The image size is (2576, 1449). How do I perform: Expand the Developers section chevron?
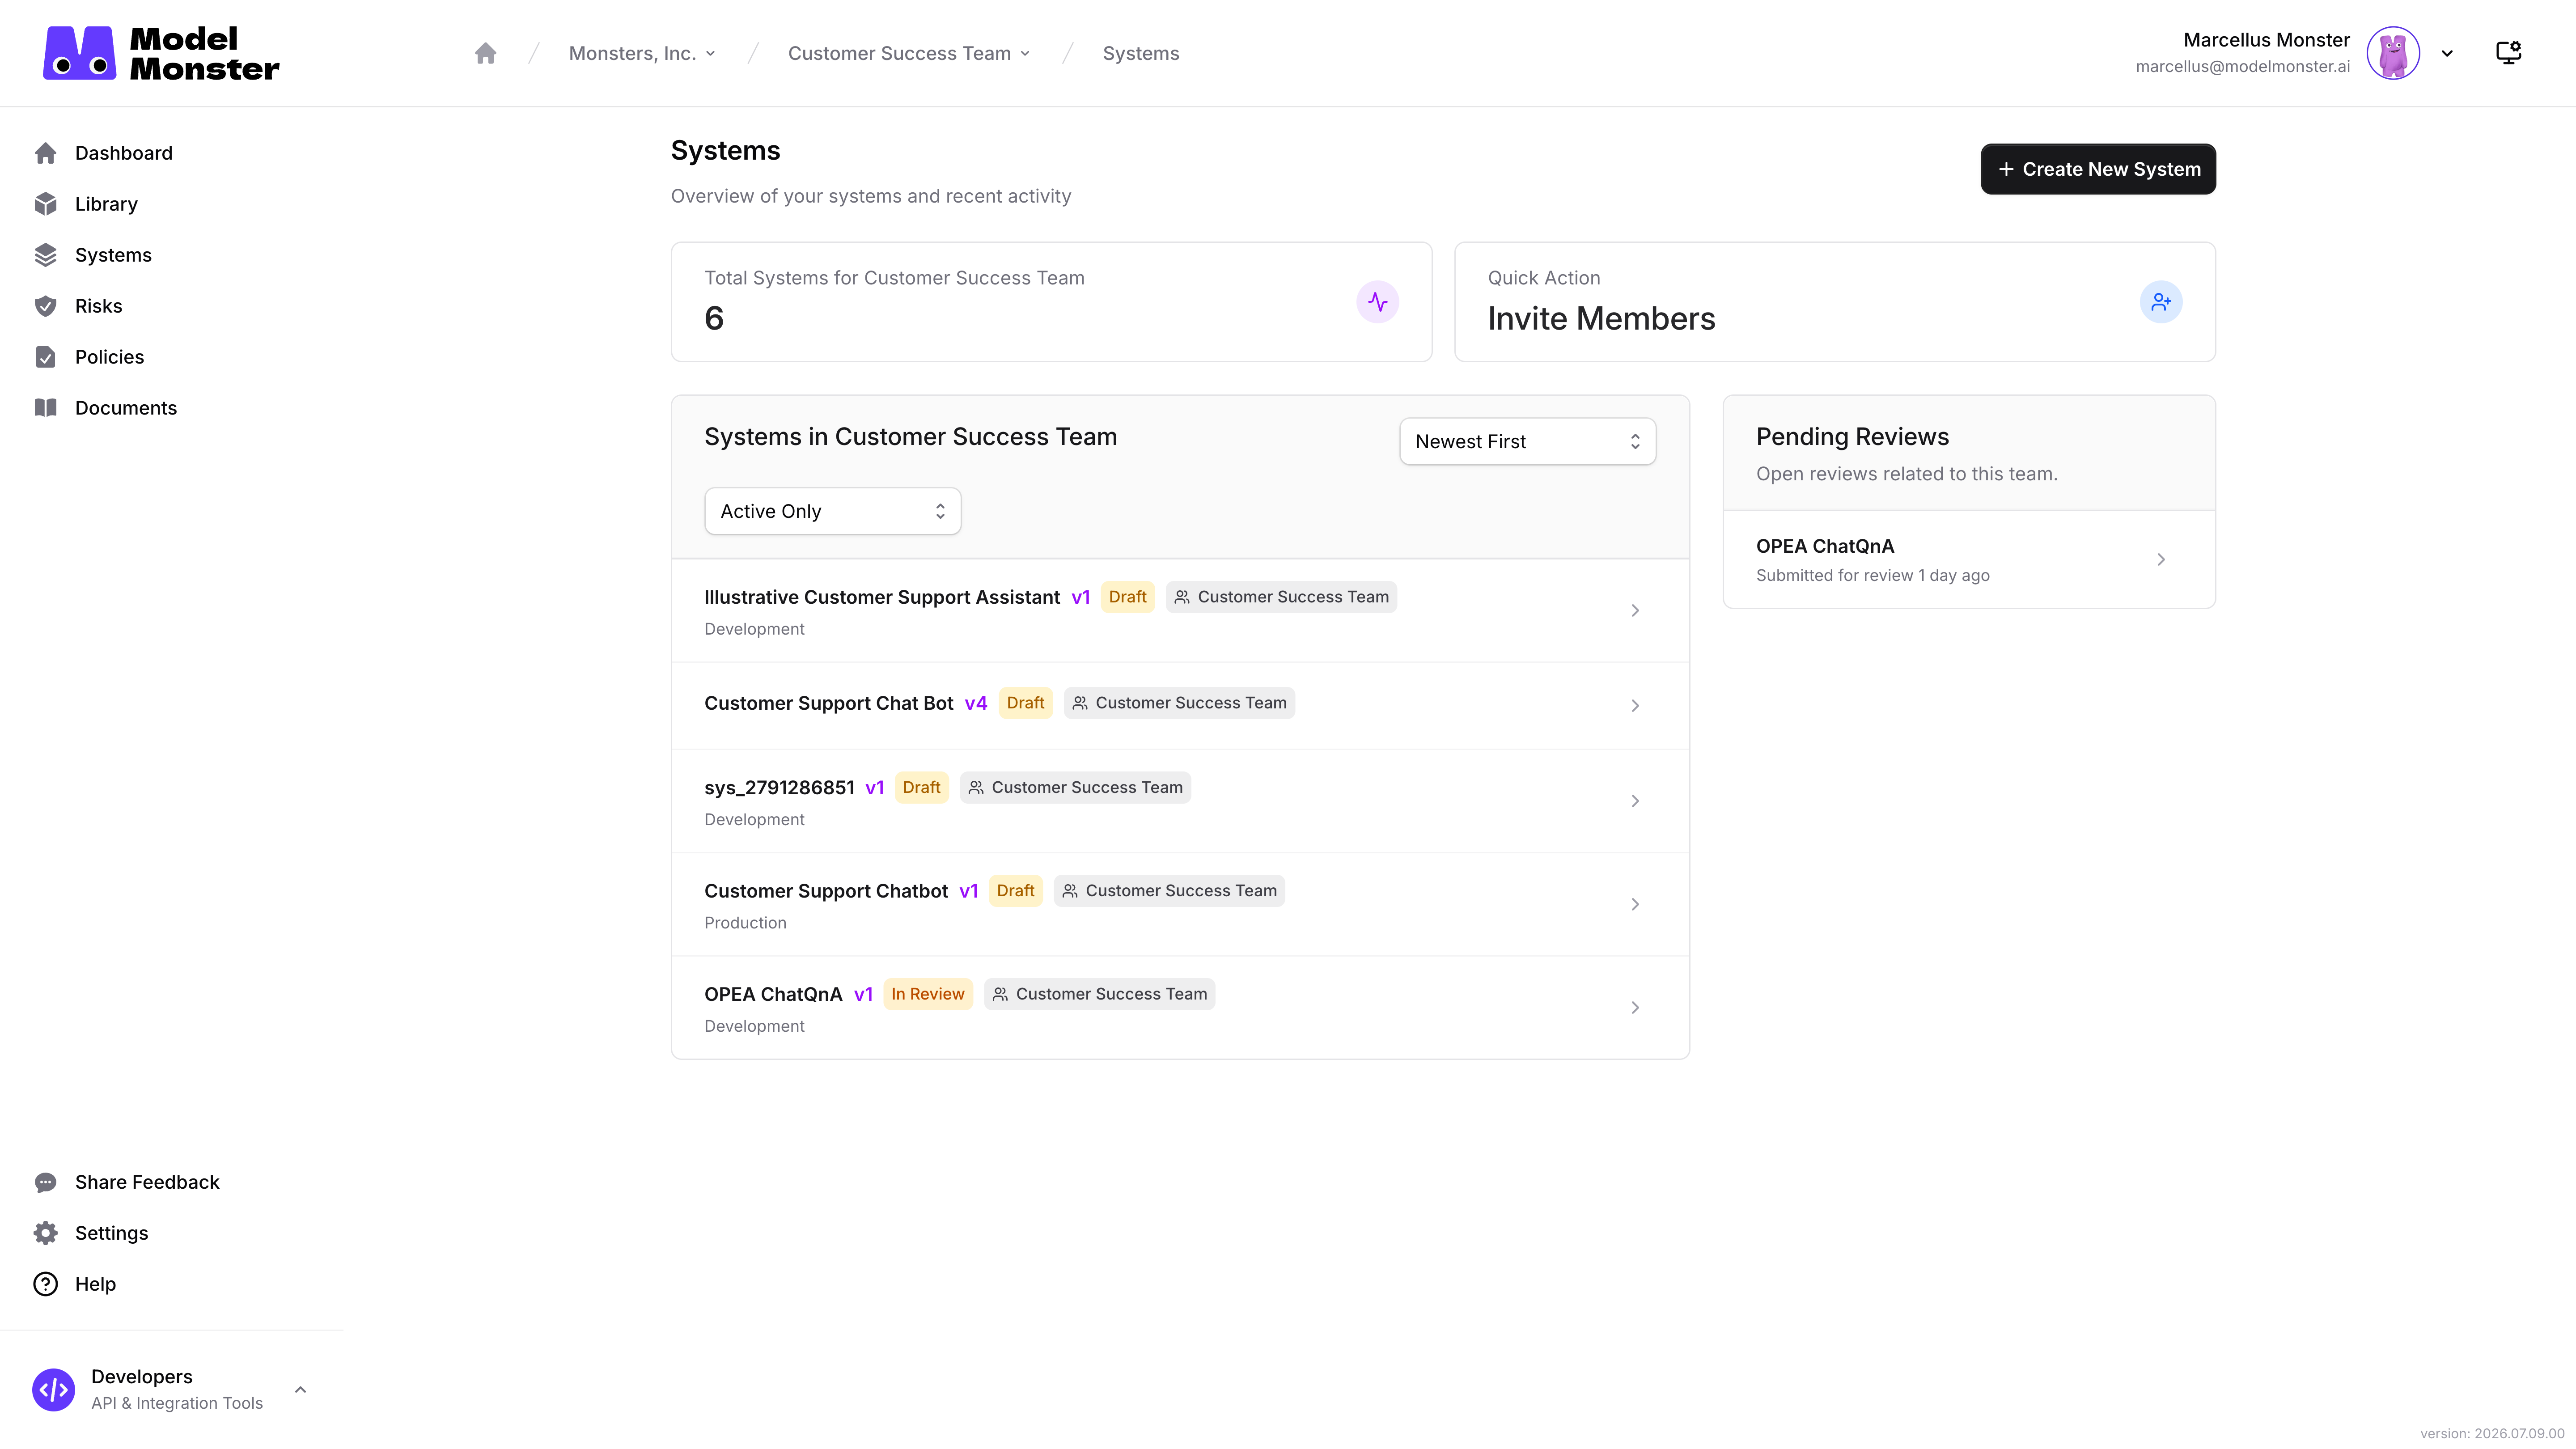coord(300,1390)
